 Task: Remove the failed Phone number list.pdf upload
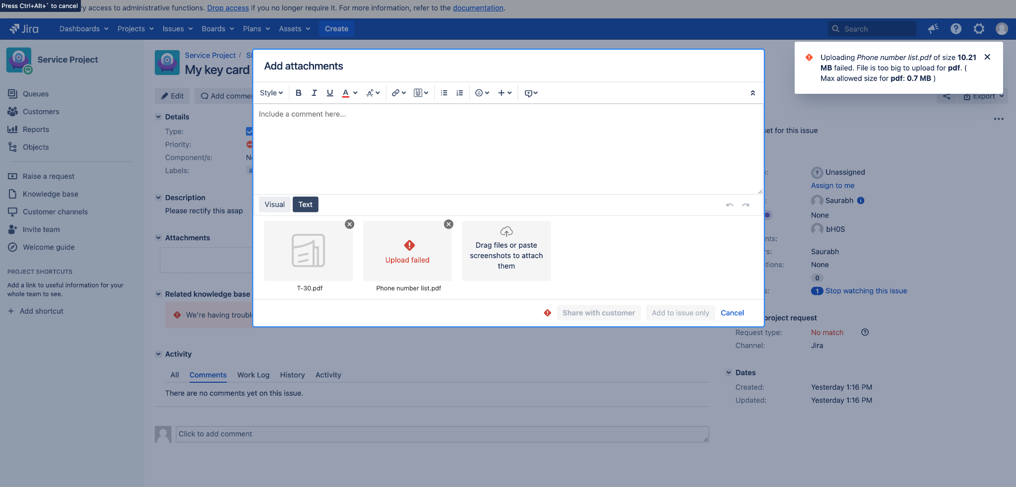(448, 224)
